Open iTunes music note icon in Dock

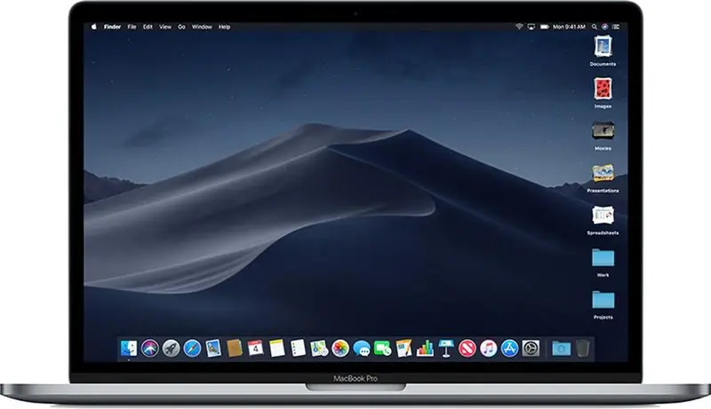(488, 349)
